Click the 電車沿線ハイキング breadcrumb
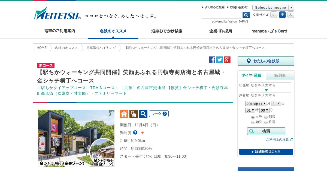Image resolution: width=327 pixels, height=171 pixels. tap(101, 48)
